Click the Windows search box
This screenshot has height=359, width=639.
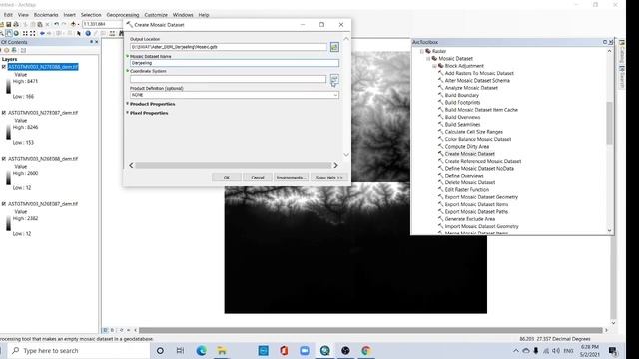79,350
